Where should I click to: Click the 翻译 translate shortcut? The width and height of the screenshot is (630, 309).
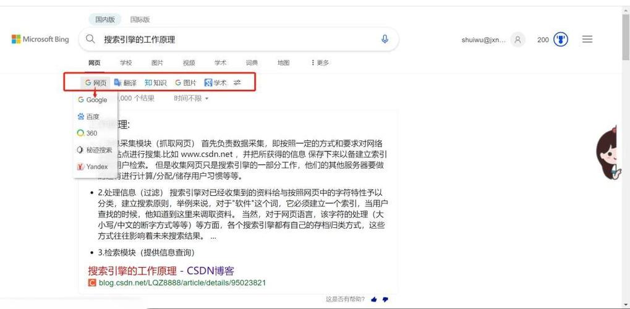point(126,83)
